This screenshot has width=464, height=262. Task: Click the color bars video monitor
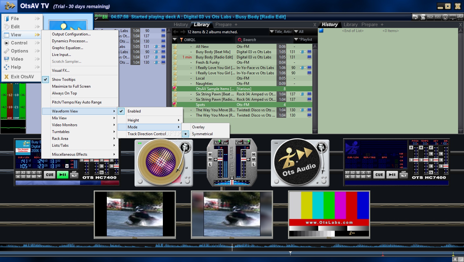[329, 214]
